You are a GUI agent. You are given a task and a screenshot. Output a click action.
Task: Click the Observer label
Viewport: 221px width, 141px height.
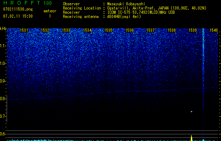[71, 4]
